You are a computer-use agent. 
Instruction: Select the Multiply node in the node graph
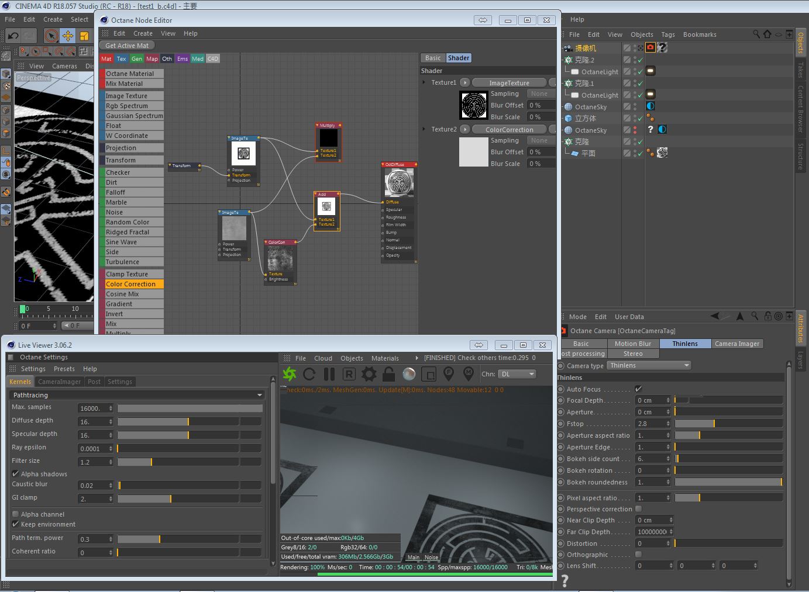tap(328, 142)
